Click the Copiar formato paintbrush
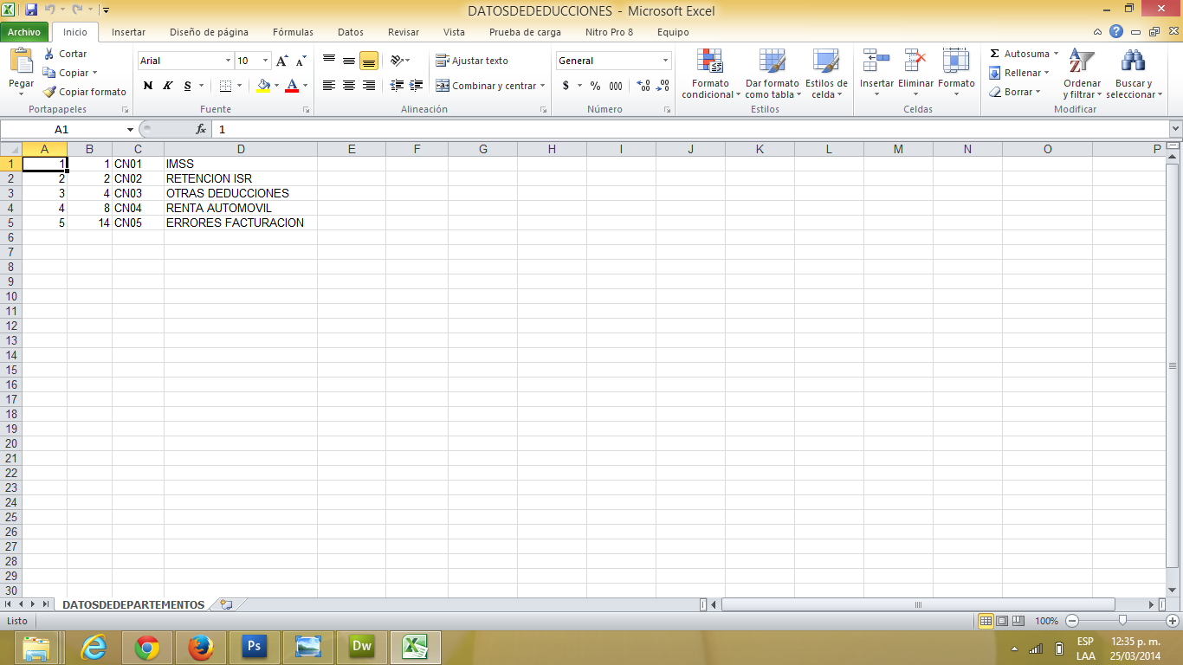 tap(50, 92)
